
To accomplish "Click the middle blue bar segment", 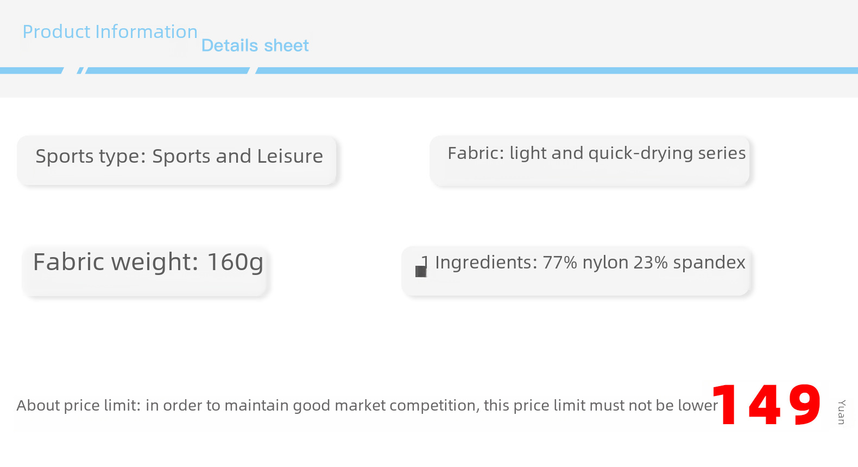I will 166,71.
